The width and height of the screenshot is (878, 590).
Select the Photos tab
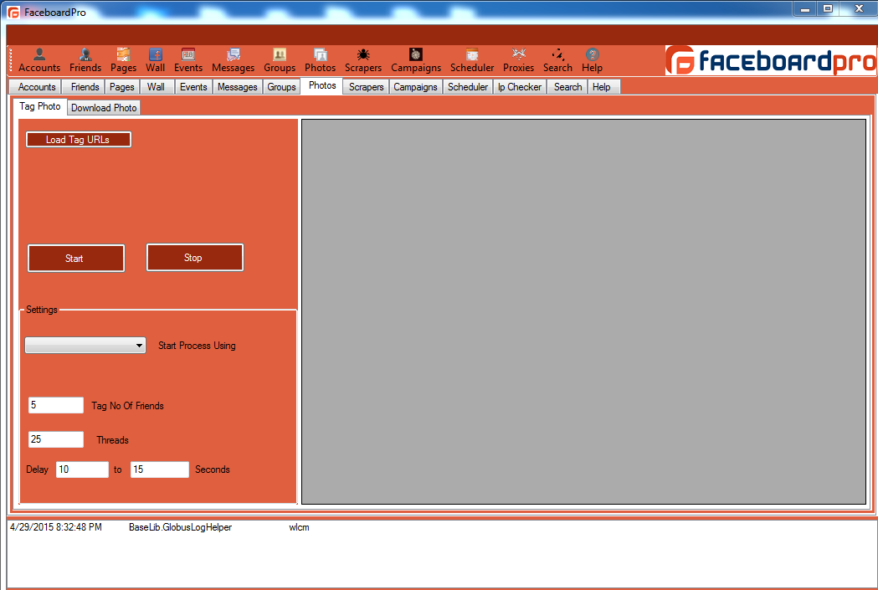pyautogui.click(x=322, y=85)
